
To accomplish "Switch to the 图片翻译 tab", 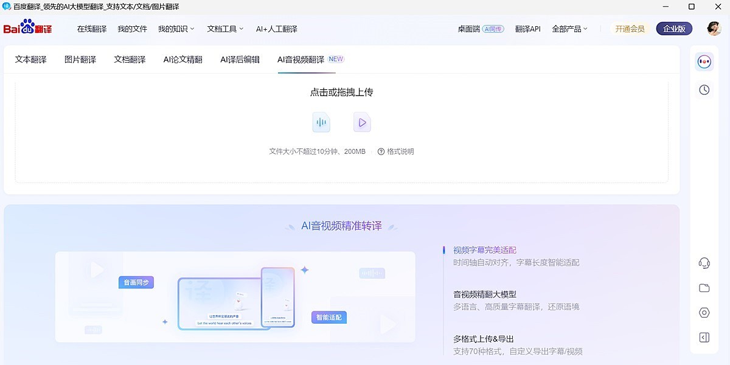I will point(79,59).
